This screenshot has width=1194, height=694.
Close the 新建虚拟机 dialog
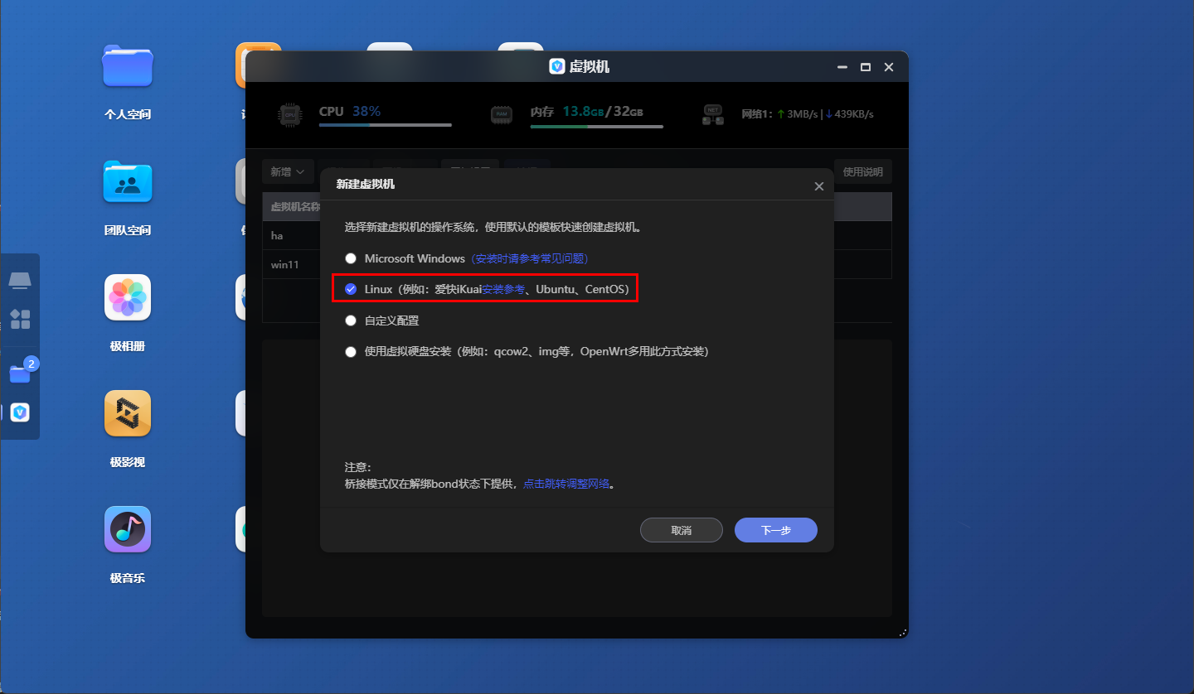coord(818,186)
